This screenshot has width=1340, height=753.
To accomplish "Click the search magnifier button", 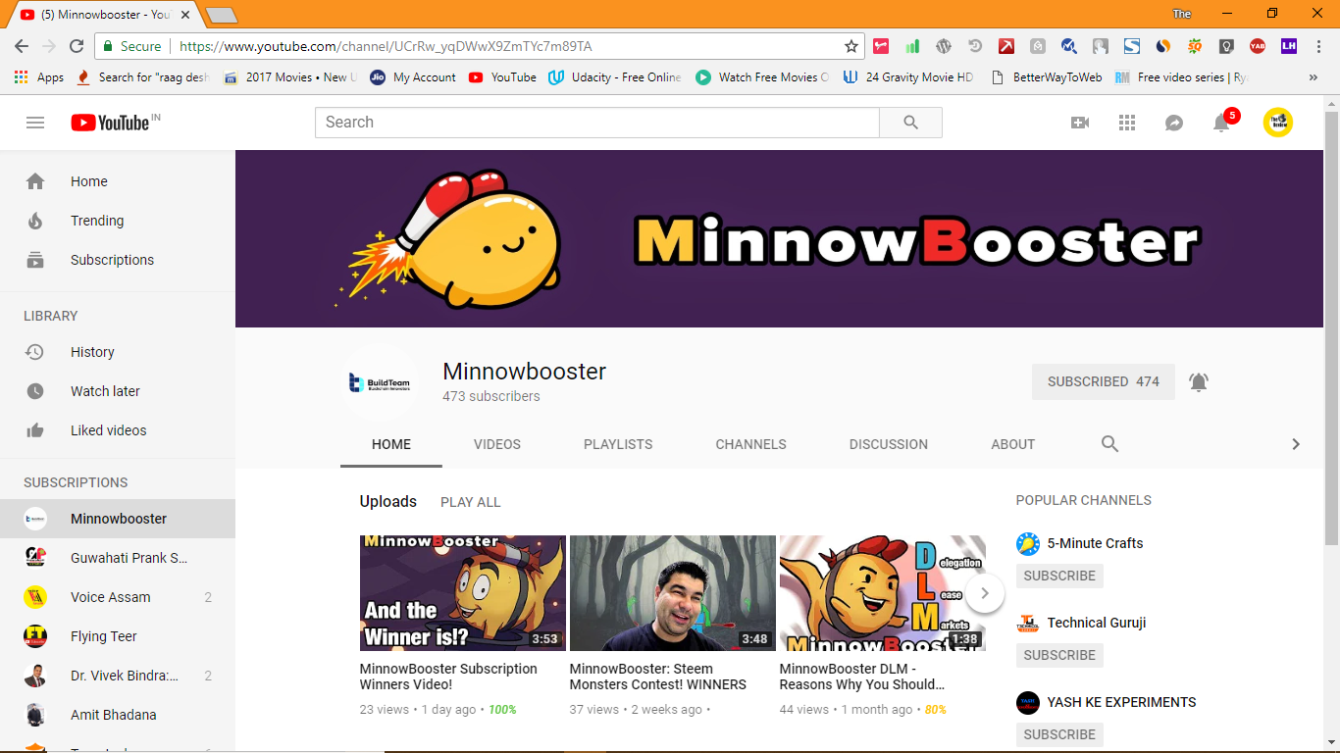I will [x=910, y=123].
